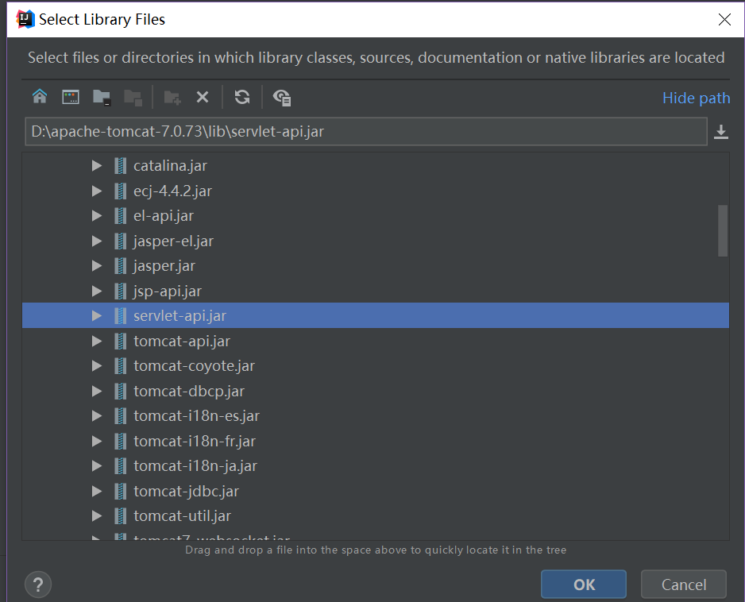Image resolution: width=745 pixels, height=602 pixels.
Task: Close the Select Library Files dialog
Action: click(x=724, y=20)
